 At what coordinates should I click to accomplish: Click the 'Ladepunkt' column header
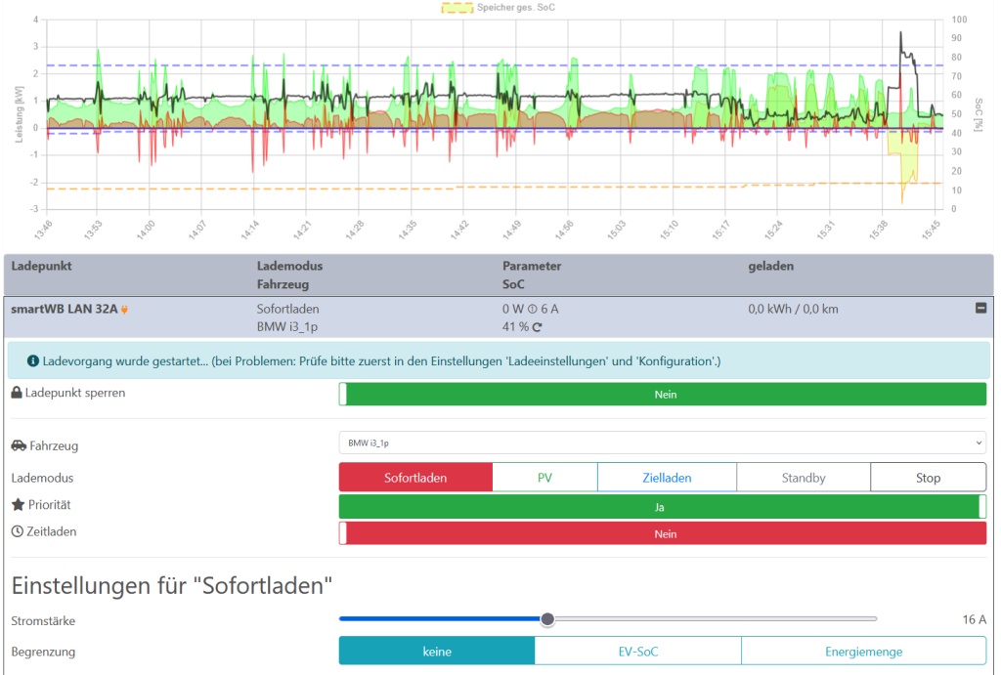41,266
